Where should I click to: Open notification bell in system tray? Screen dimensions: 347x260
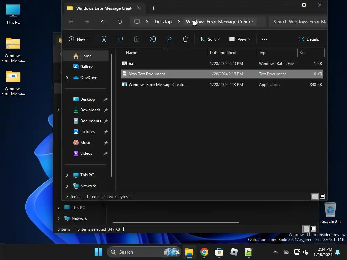(x=338, y=252)
